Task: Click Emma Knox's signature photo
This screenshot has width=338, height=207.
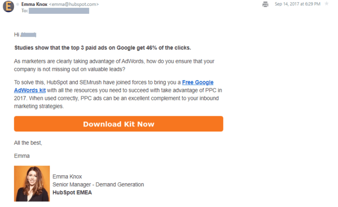Action: [x=32, y=184]
